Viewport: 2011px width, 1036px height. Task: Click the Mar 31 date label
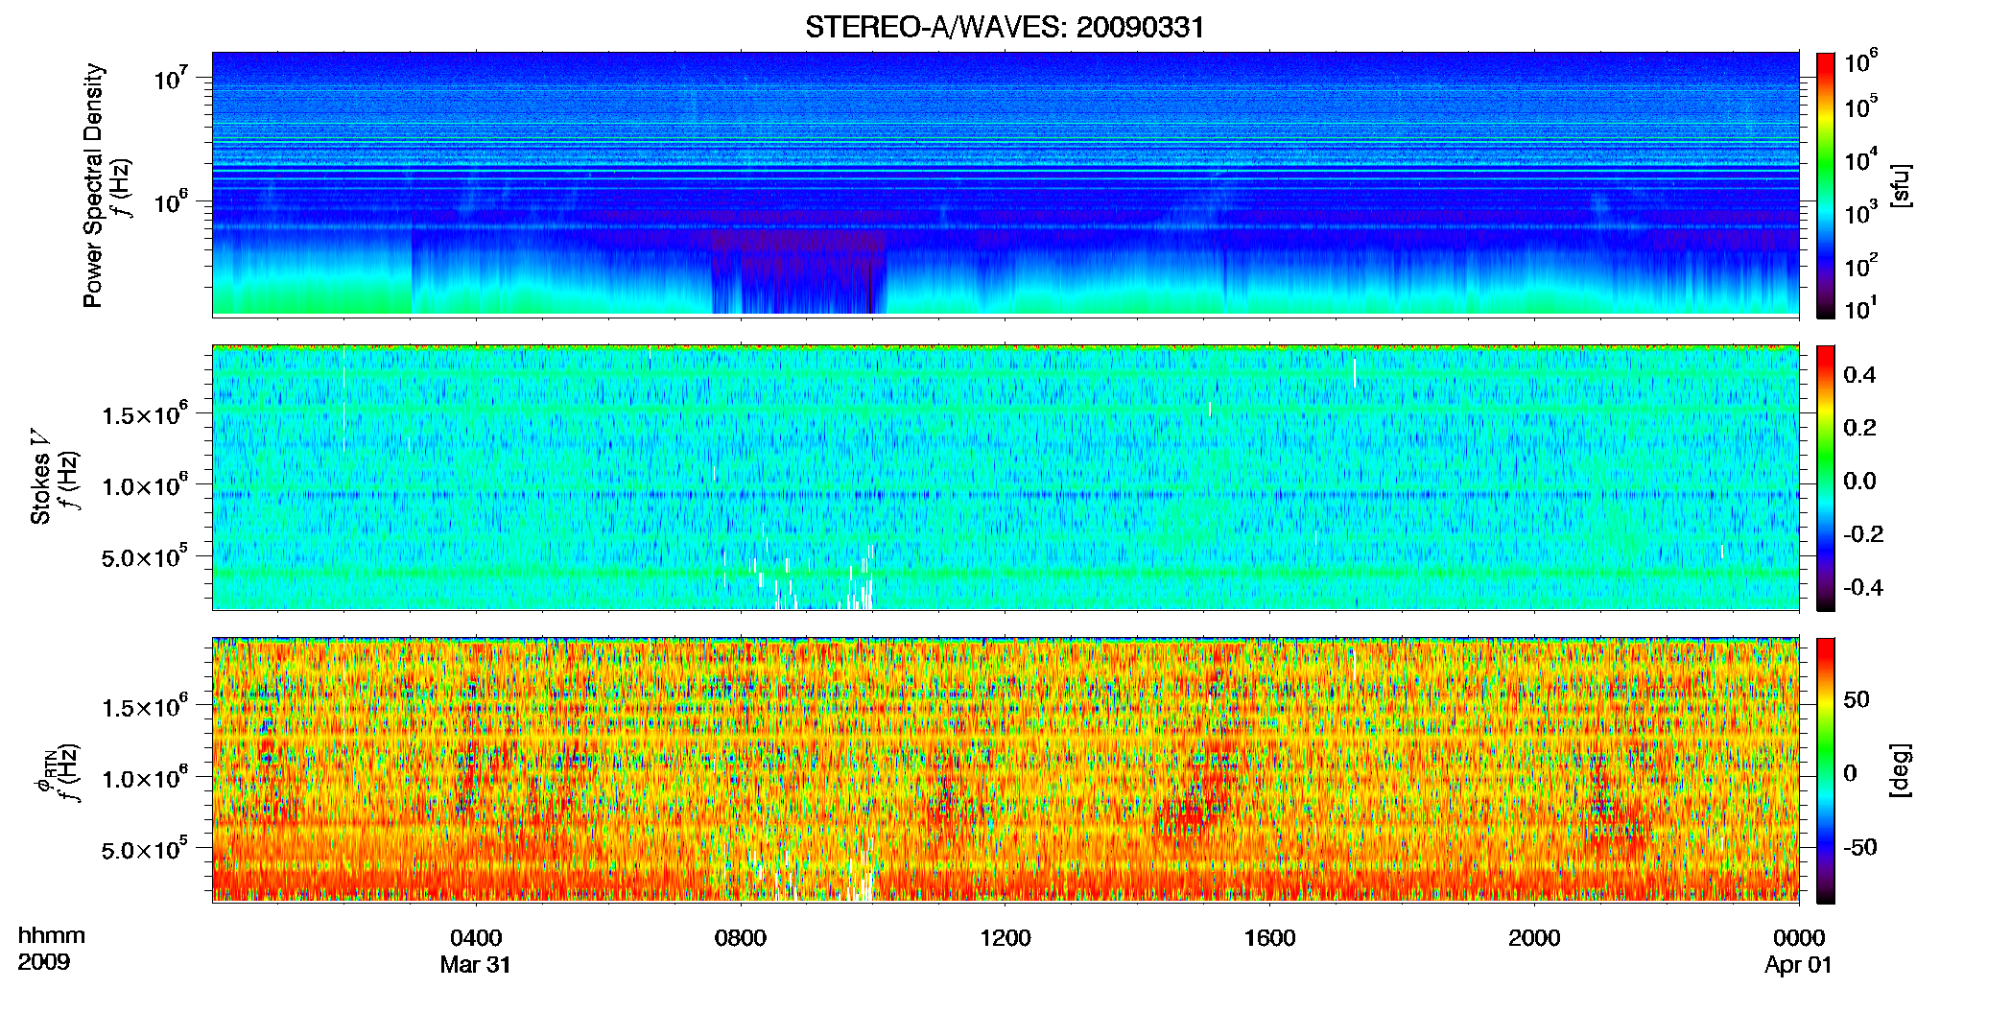(x=476, y=964)
